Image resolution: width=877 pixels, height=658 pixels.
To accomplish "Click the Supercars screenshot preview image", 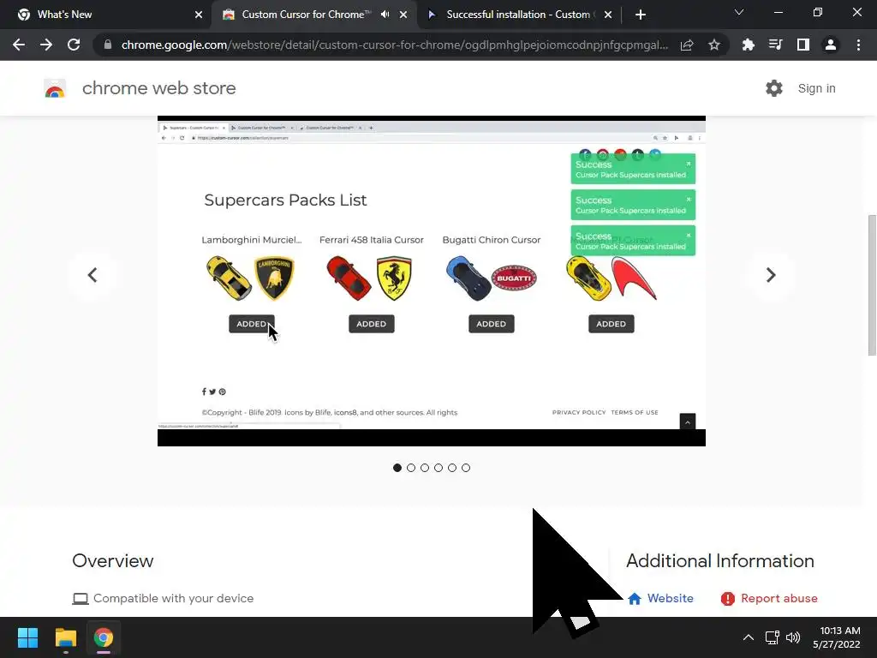I will pyautogui.click(x=432, y=281).
